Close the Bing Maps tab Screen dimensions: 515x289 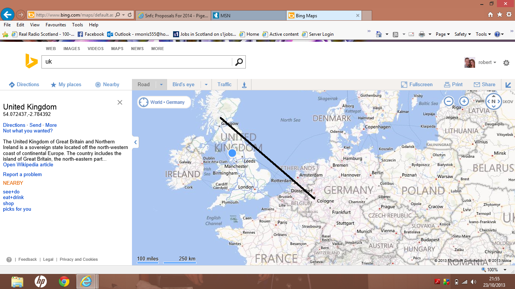click(x=358, y=16)
